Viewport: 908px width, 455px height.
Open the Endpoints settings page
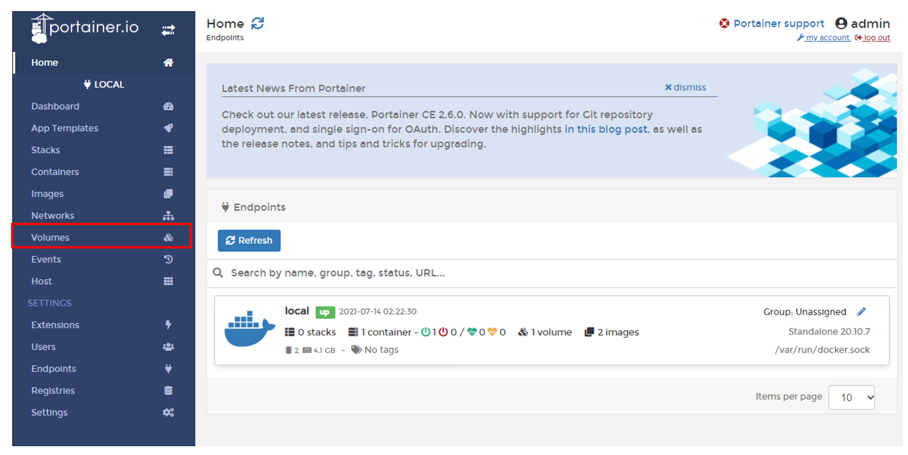pyautogui.click(x=104, y=369)
